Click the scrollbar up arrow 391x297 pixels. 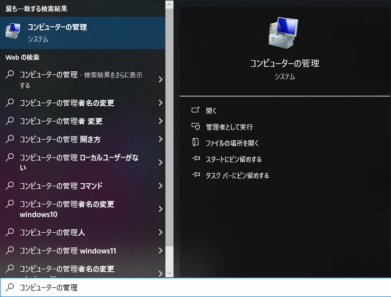169,5
